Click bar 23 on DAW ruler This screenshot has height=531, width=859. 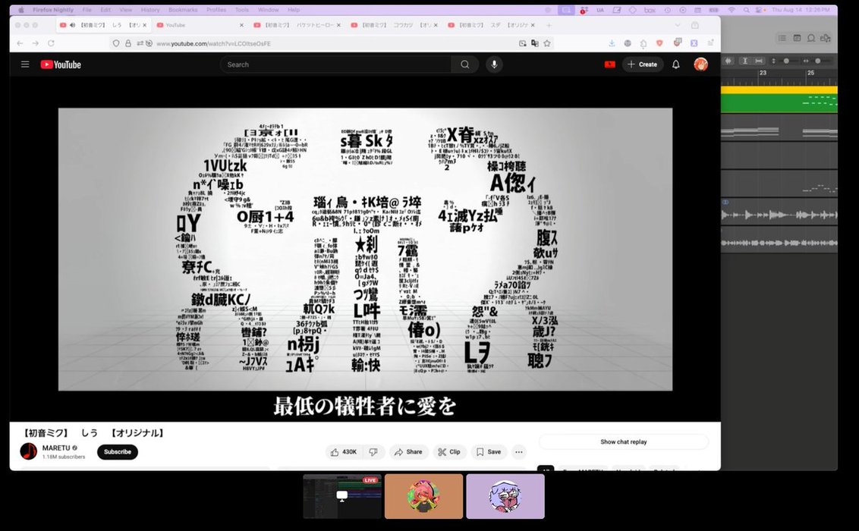763,73
